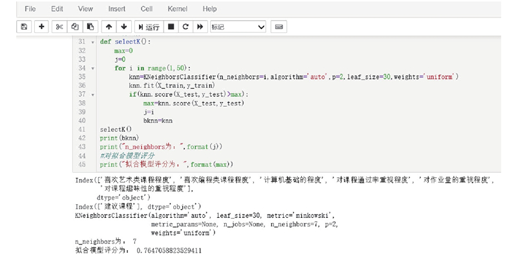Click the output line 'n_neighbors为： 7'

click(x=106, y=241)
